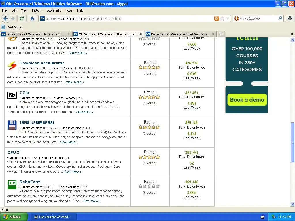
Task: Open the CPU Z title link
Action: pos(13,153)
